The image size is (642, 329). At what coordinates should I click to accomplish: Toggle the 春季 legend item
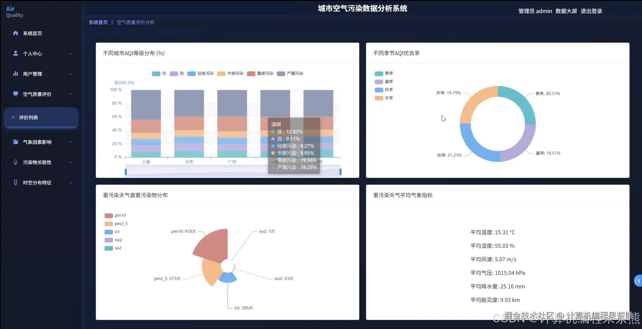tap(384, 73)
